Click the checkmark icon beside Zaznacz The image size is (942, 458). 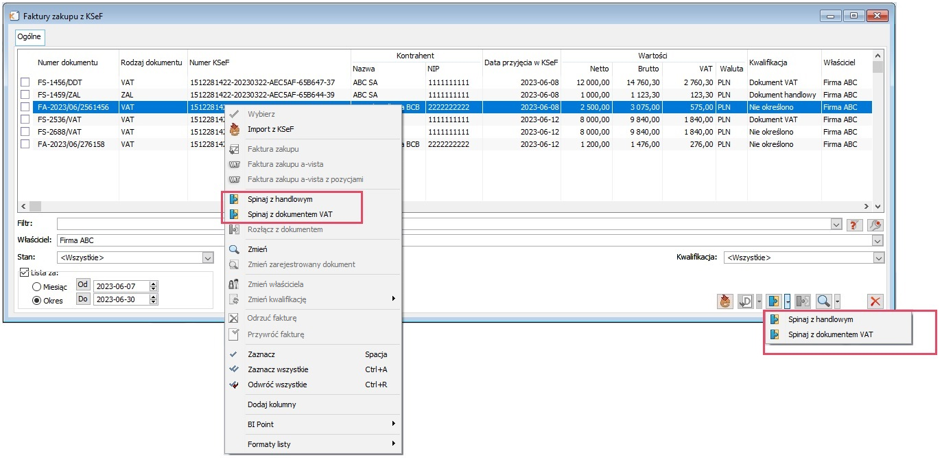click(234, 354)
